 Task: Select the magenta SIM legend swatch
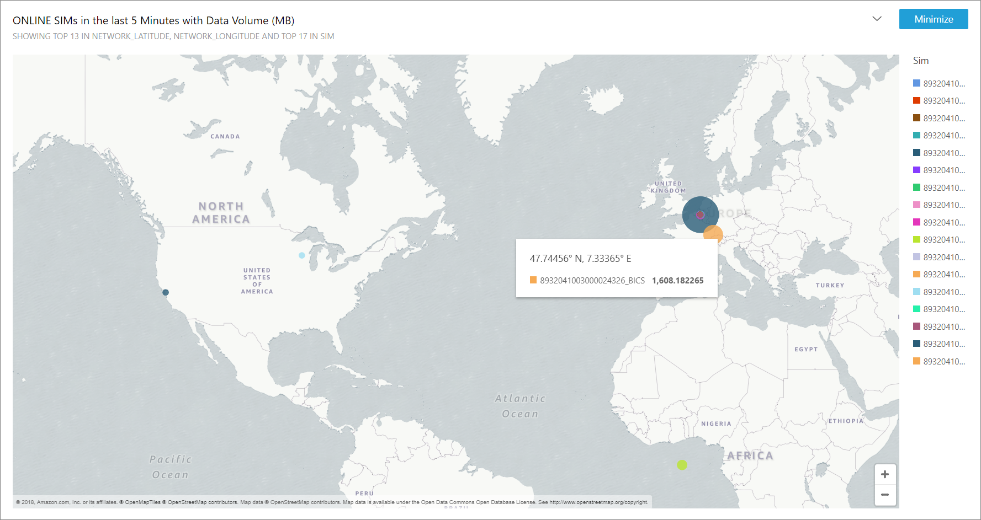pos(916,222)
